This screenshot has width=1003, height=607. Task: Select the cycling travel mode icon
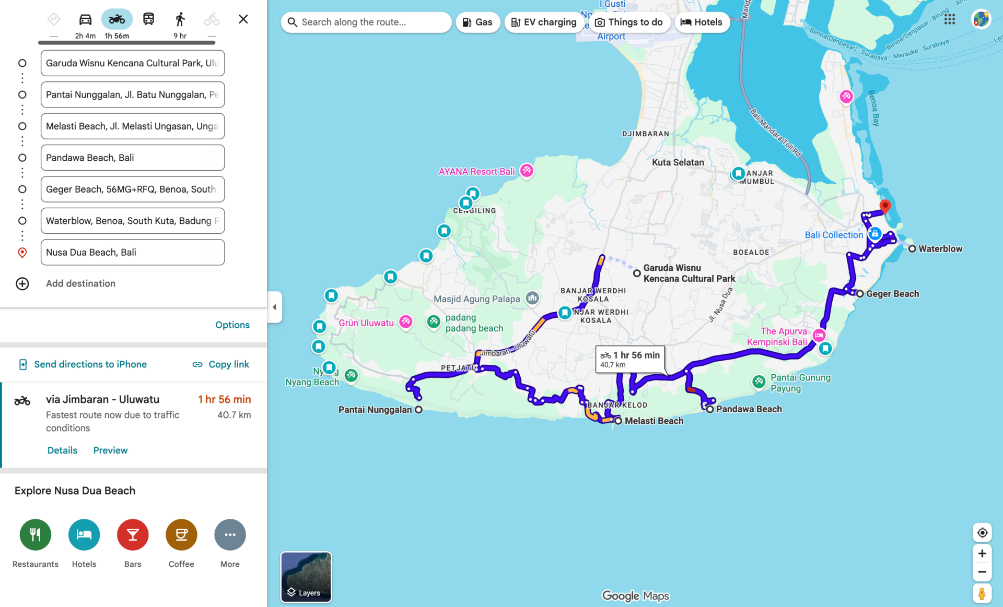tap(212, 20)
